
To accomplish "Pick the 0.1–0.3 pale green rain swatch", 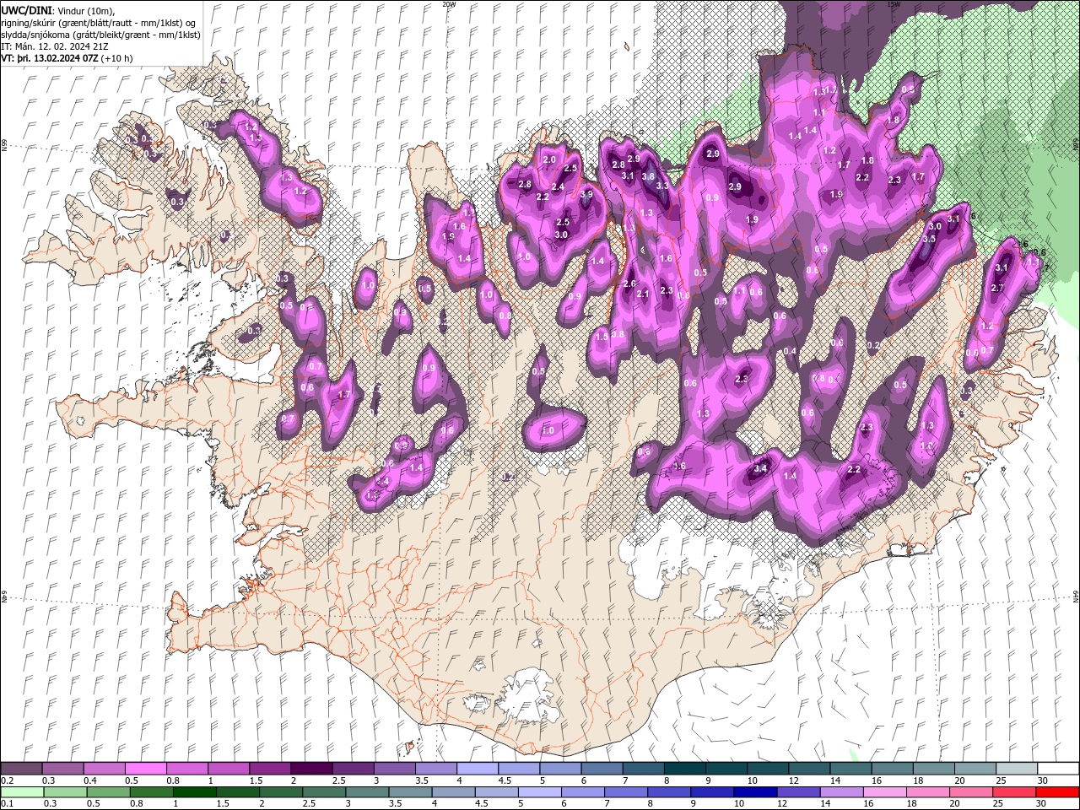I will click(x=22, y=792).
